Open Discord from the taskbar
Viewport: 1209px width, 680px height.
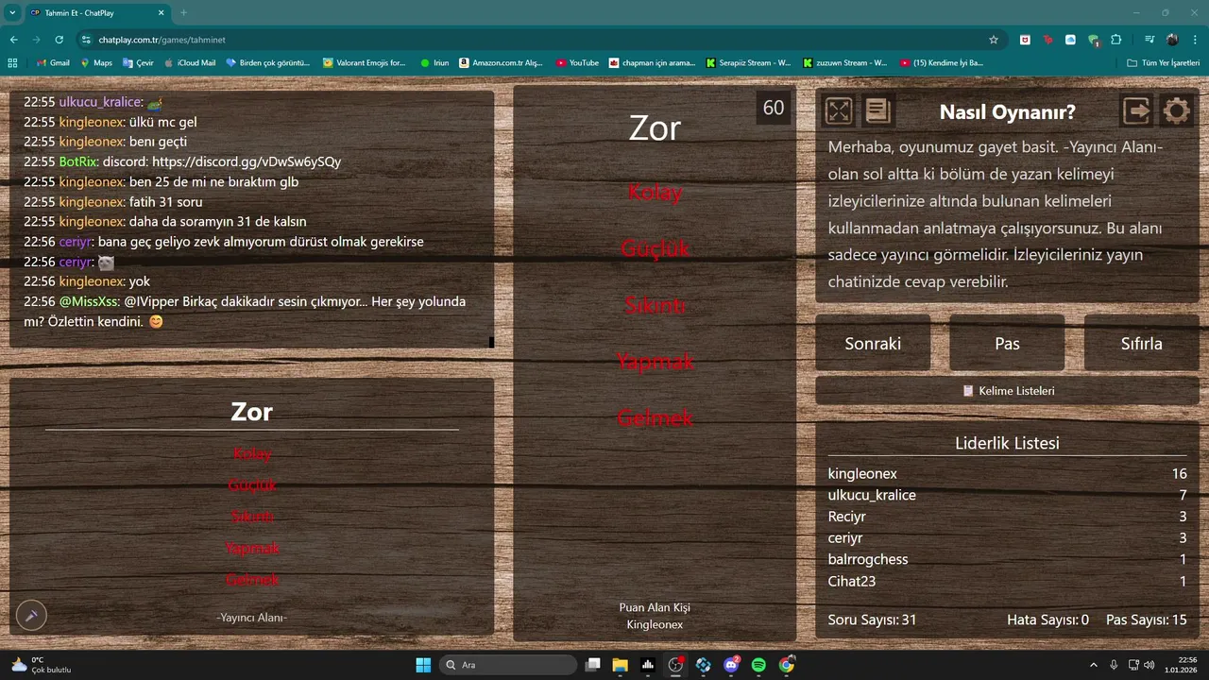click(731, 665)
